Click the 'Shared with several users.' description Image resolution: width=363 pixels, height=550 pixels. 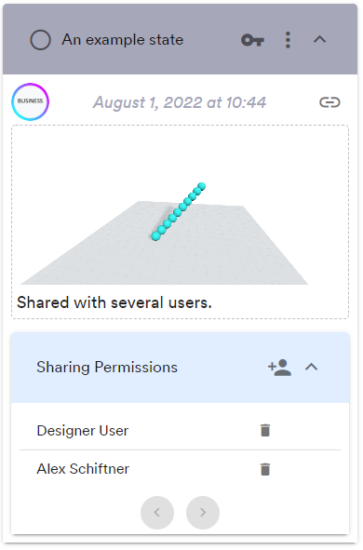(114, 302)
